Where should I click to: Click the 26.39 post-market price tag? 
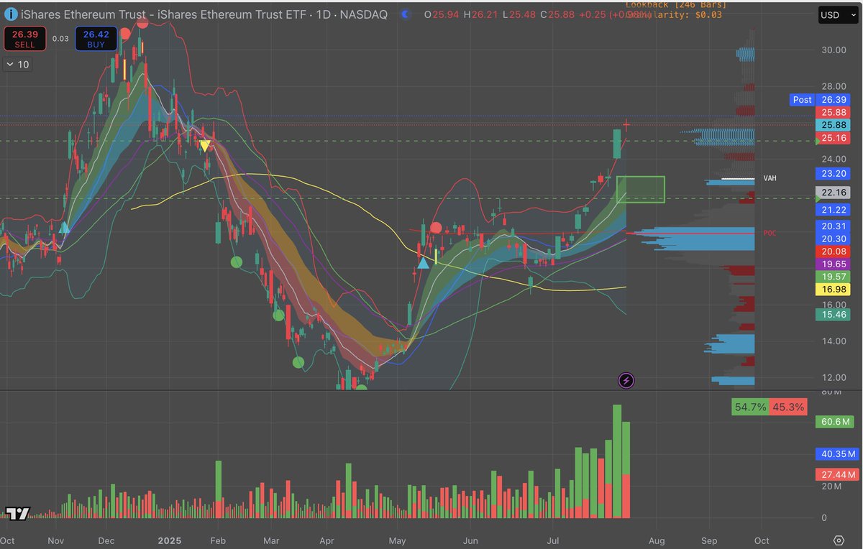(x=834, y=100)
